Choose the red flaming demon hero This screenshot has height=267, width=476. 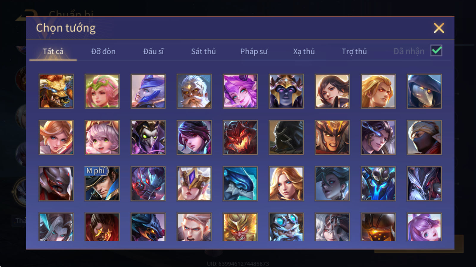coord(240,137)
